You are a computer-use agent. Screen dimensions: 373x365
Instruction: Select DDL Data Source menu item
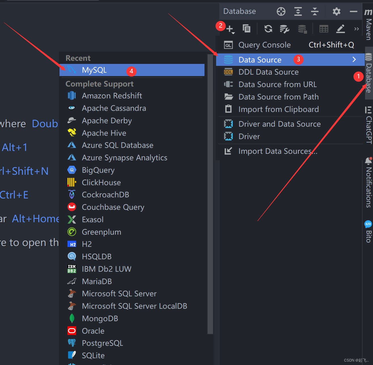[x=290, y=72]
